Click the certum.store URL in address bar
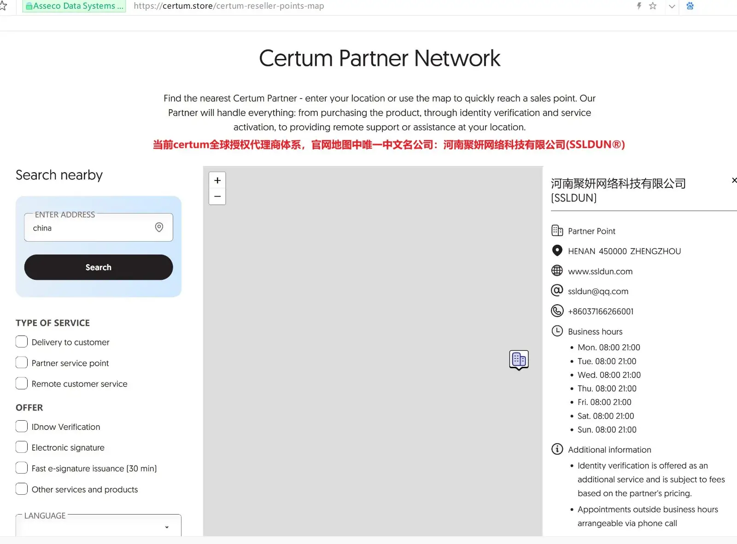 tap(229, 6)
